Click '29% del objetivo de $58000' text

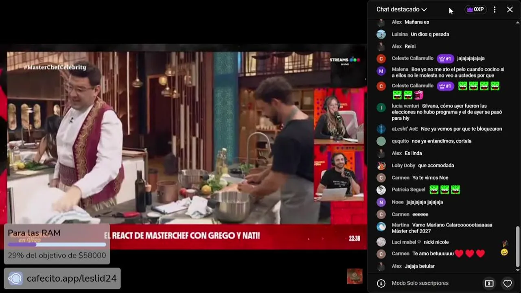point(57,256)
